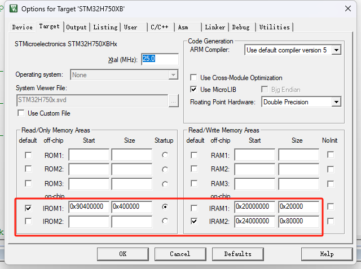Check the Use Custom File option
Image resolution: width=361 pixels, height=269 pixels.
click(x=21, y=113)
